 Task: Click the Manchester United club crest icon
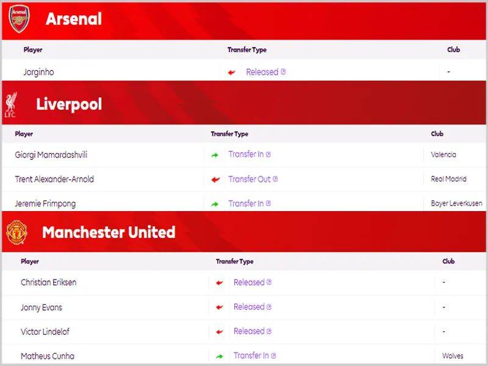click(x=16, y=232)
